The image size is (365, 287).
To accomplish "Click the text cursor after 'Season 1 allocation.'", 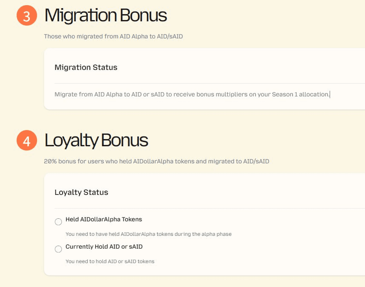I will tap(330, 94).
